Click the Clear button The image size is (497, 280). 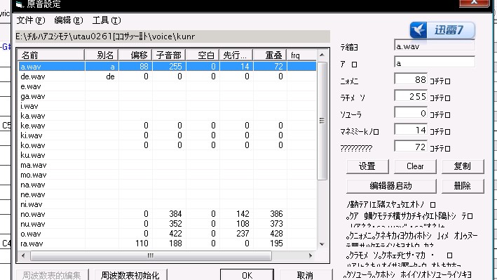(x=415, y=166)
